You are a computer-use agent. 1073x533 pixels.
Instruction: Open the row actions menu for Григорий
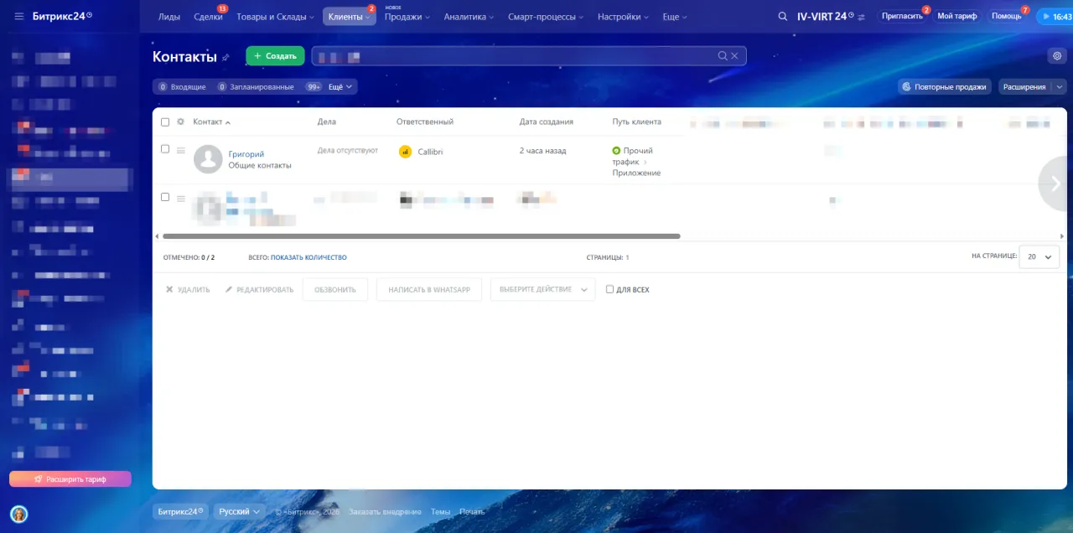click(x=180, y=151)
